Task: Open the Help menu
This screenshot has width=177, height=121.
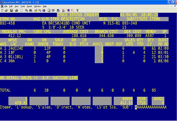Action: pos(45,7)
